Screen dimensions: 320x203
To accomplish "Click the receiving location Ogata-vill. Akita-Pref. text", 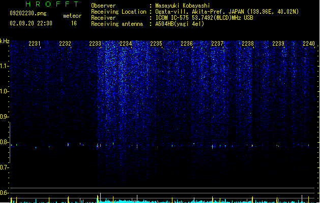I will pos(227,12).
